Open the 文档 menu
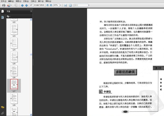Viewport: 164px width, 116px height. click(x=26, y=1)
